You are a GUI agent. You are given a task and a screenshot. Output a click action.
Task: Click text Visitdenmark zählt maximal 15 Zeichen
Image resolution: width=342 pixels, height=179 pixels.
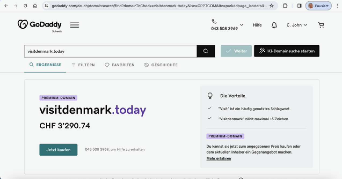point(254,119)
